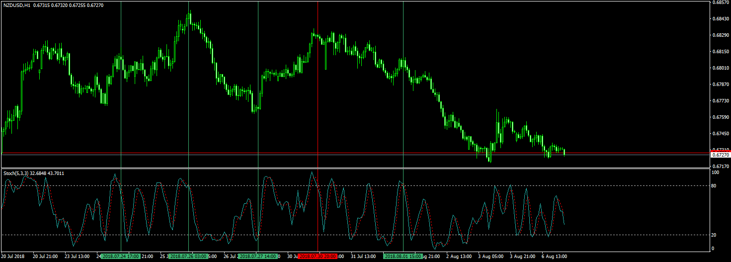Click the green 2018.07.24 17:00 time marker

[121, 257]
